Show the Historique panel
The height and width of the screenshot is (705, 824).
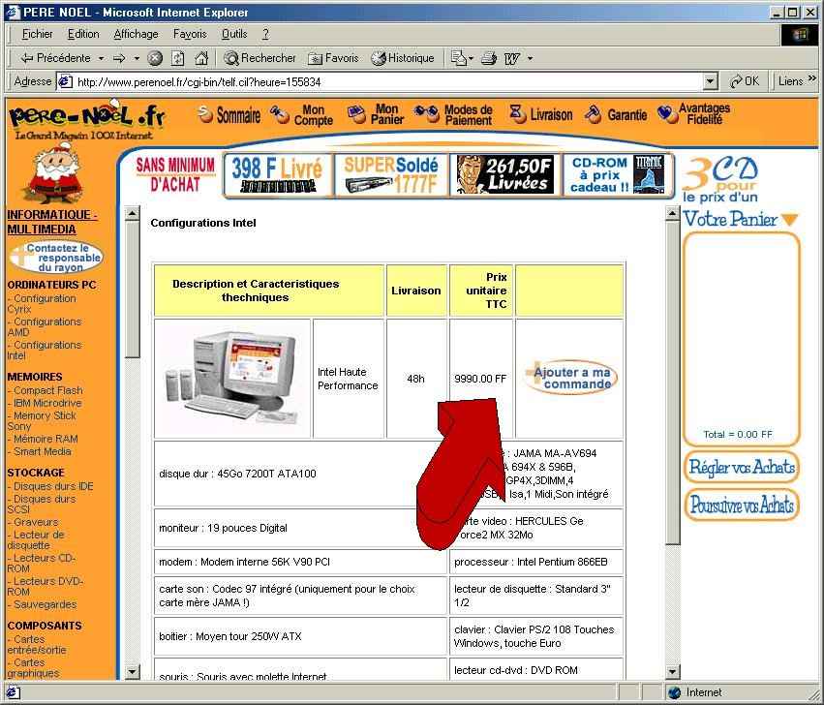403,58
